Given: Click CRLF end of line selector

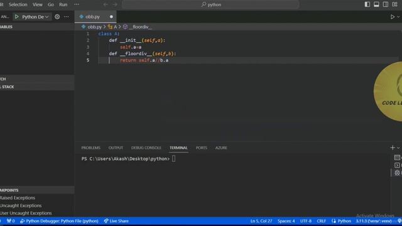Looking at the screenshot, I should (x=321, y=221).
